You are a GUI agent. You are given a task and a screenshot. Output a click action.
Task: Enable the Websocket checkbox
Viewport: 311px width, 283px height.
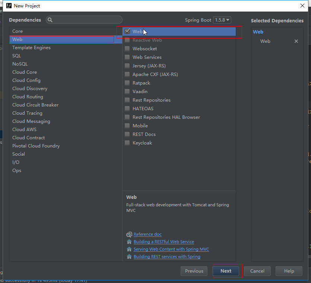pos(127,48)
